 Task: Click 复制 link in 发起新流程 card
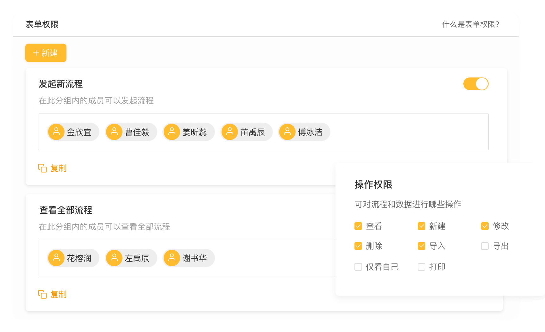click(59, 168)
